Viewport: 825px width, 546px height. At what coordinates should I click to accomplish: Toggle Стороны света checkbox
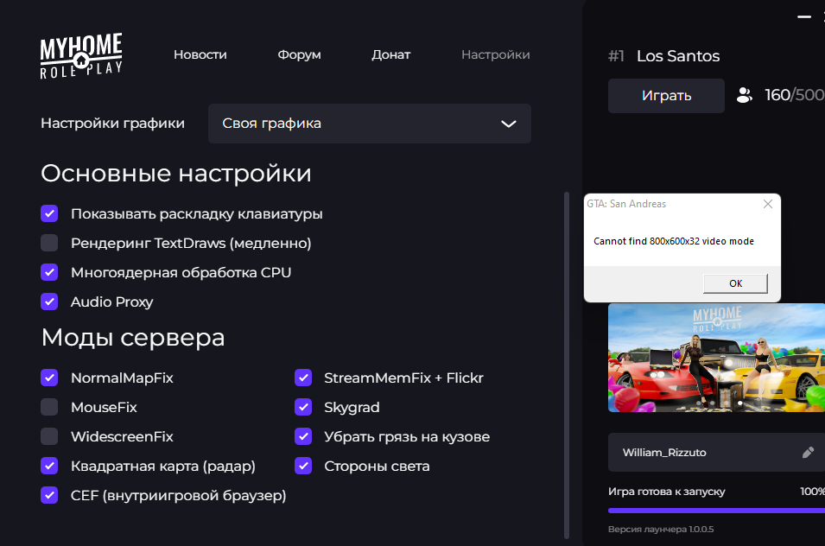click(x=303, y=466)
